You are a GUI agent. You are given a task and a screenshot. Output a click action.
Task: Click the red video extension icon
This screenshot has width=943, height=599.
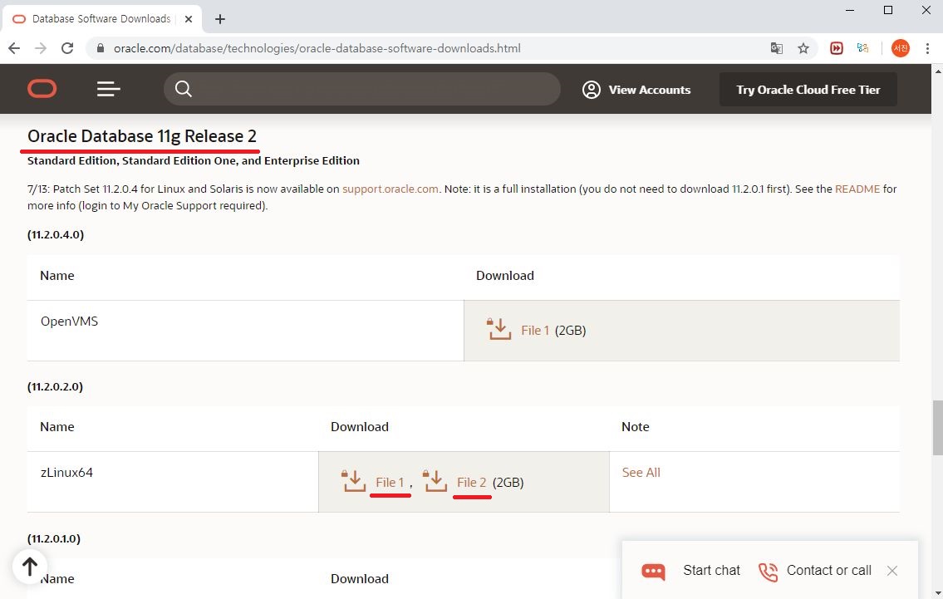click(x=837, y=48)
